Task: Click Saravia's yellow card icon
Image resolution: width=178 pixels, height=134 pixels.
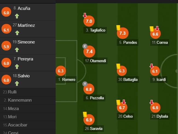Action: 85,114
